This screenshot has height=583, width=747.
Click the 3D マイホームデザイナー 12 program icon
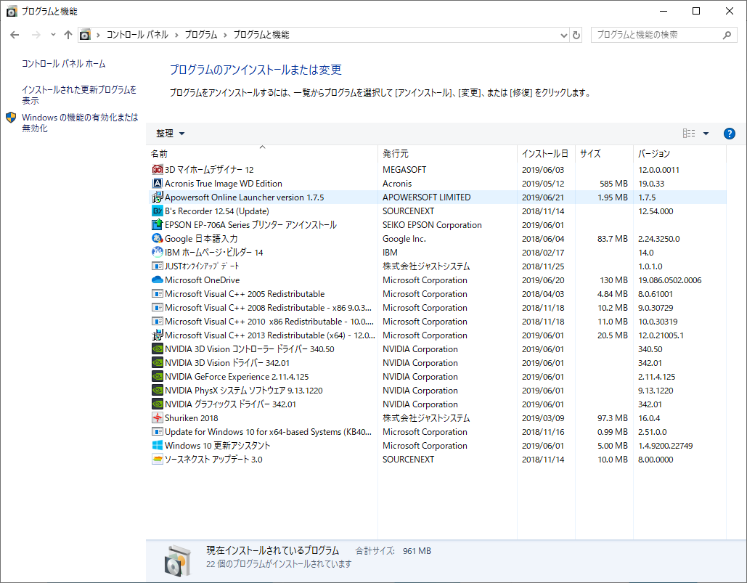[158, 170]
